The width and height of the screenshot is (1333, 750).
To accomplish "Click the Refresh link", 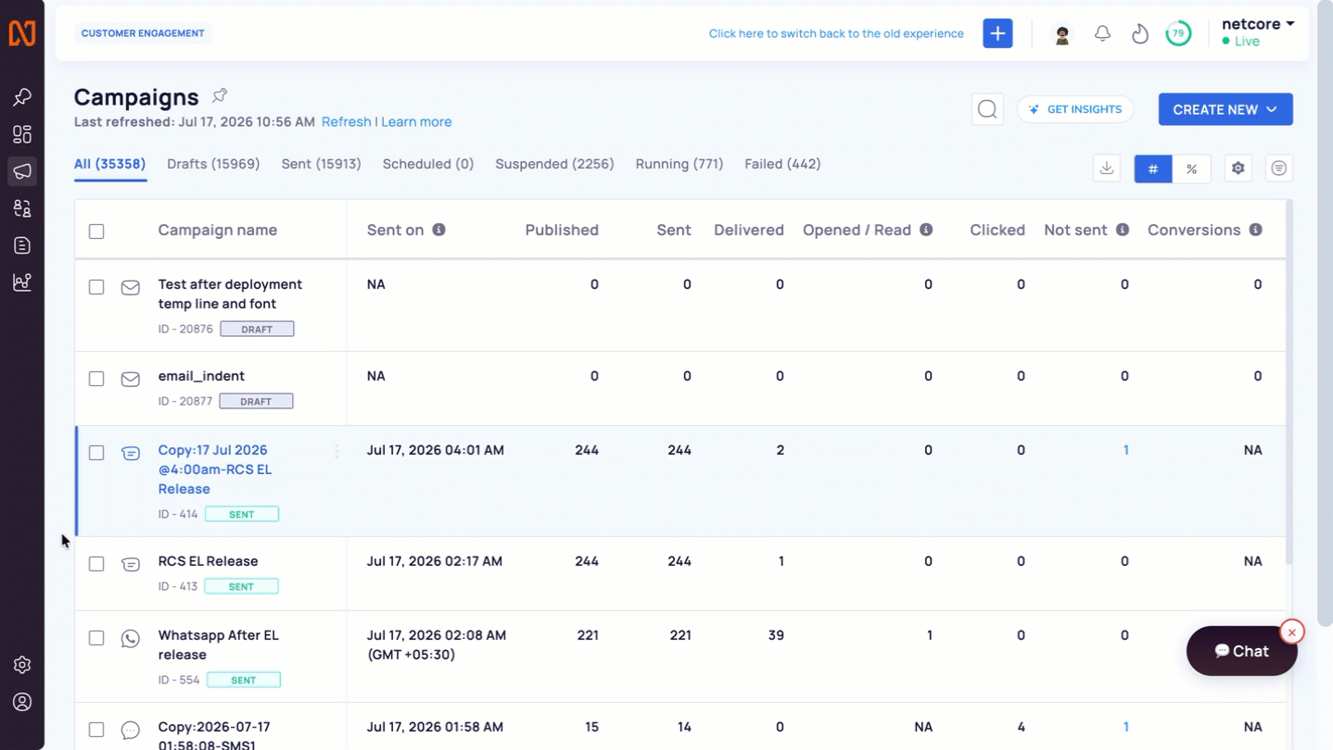I will point(346,122).
